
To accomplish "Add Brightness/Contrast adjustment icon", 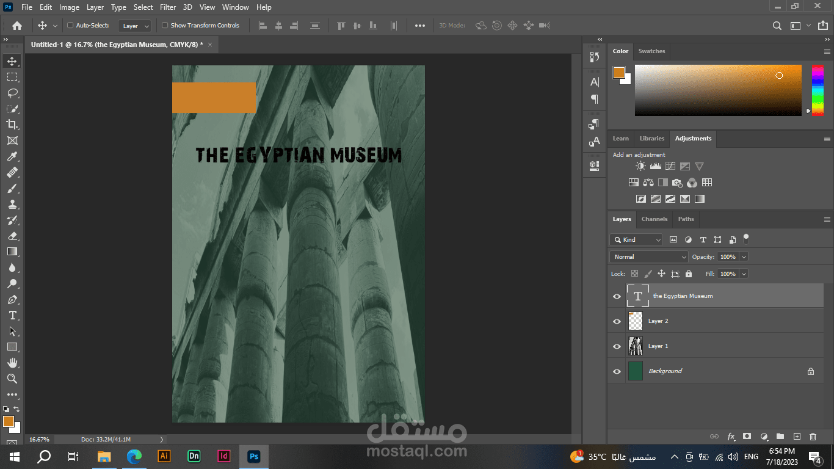I will [640, 166].
